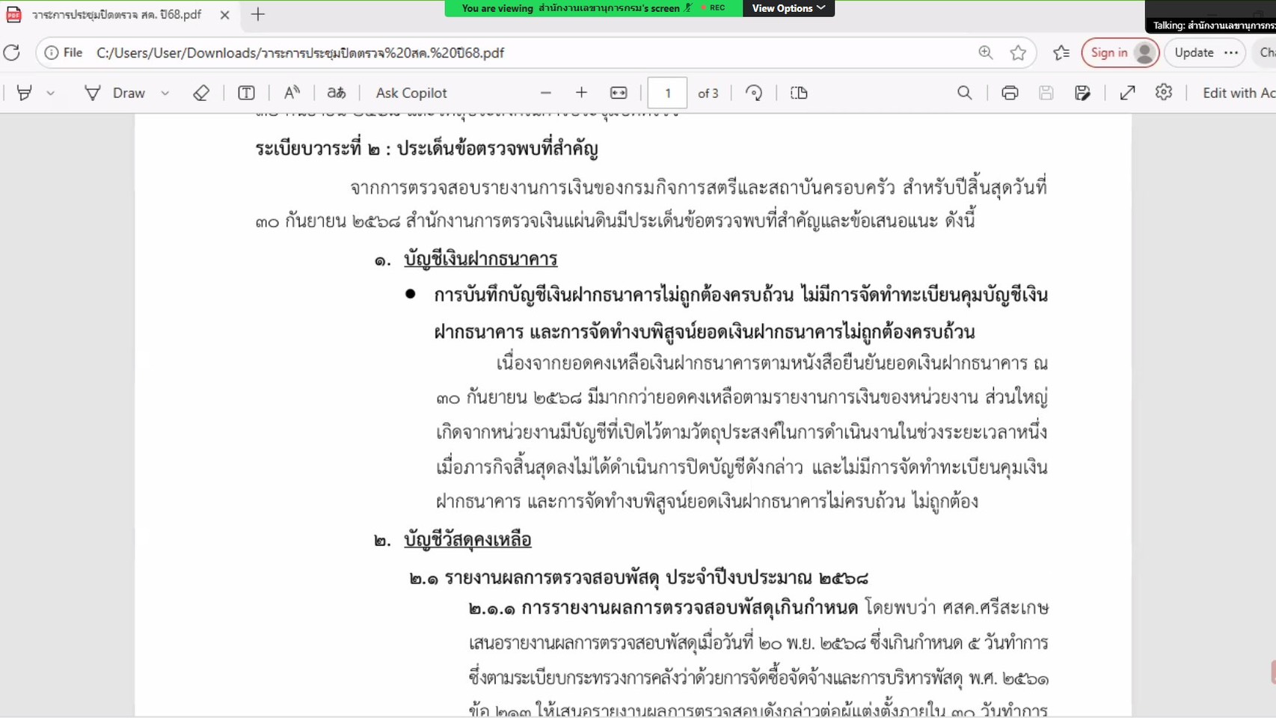Start Read aloud from the toolbar
The width and height of the screenshot is (1276, 718).
point(292,93)
